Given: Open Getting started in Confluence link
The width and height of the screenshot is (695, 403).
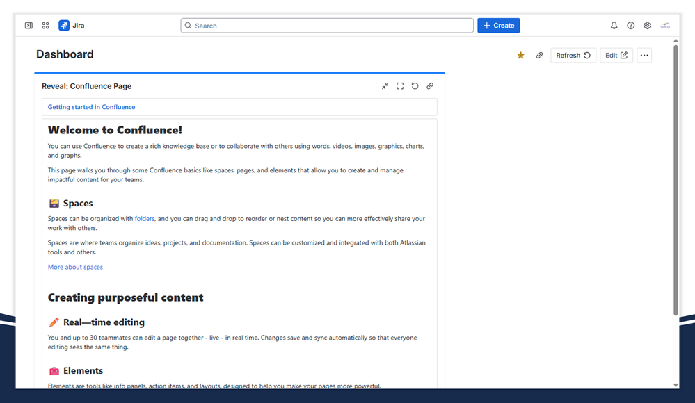Looking at the screenshot, I should (91, 107).
